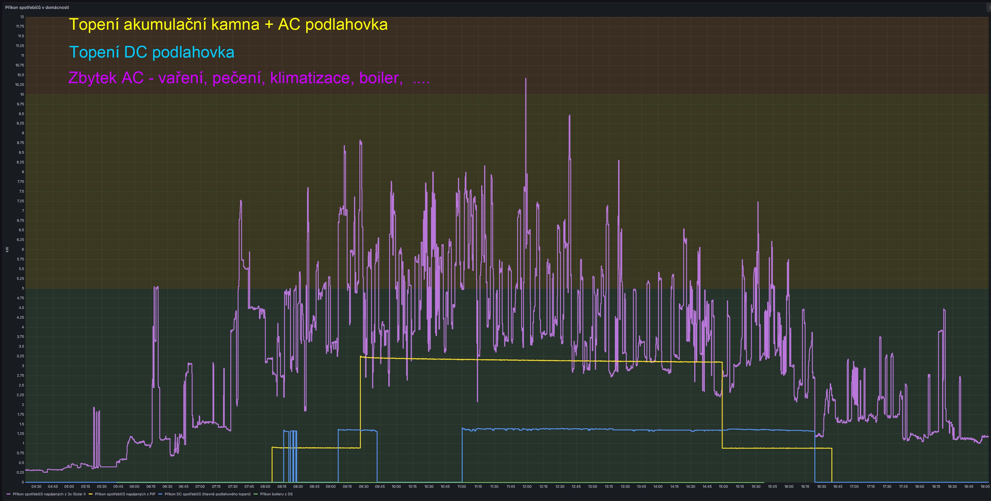The height and width of the screenshot is (501, 991).
Task: Click yellow text 'Topení akumulační kamna + AC podlahovka'
Action: (x=228, y=25)
